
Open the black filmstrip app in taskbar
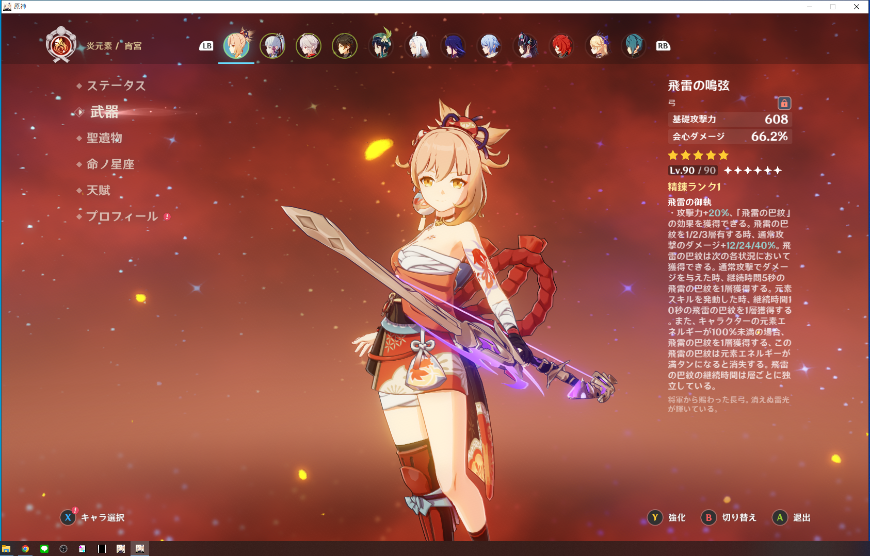pos(102,549)
